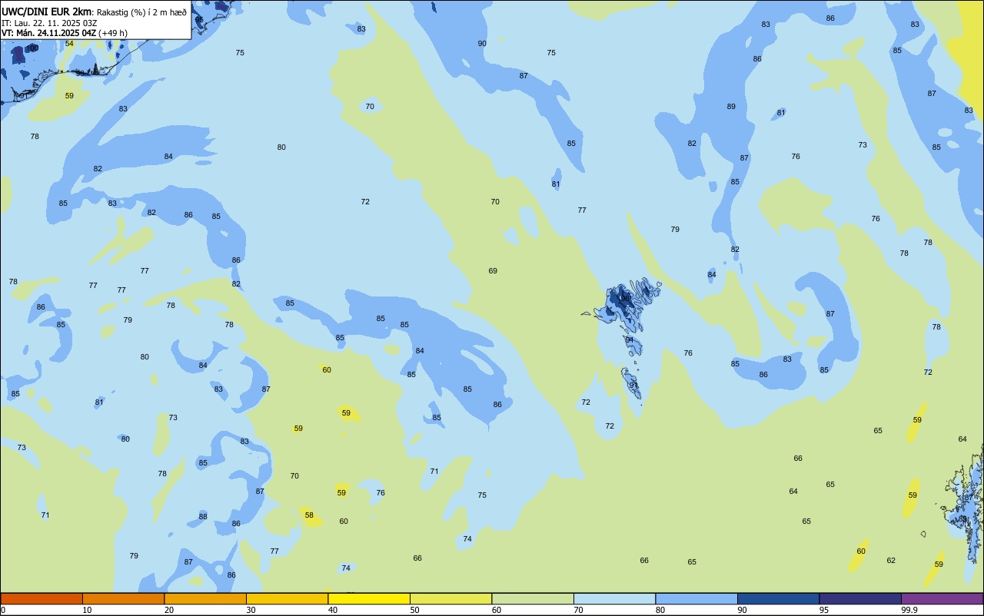The image size is (984, 616).
Task: Select the humidity value '54' near Iceland coast
Action: click(x=69, y=44)
